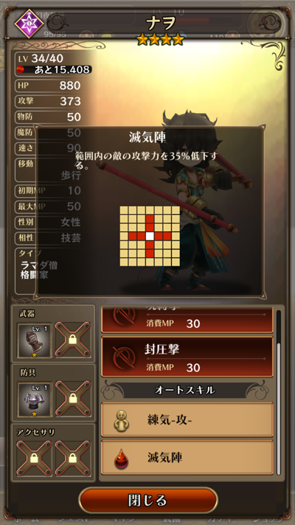Tap the locked second weapon slot
Image resolution: width=295 pixels, height=525 pixels.
[72, 340]
